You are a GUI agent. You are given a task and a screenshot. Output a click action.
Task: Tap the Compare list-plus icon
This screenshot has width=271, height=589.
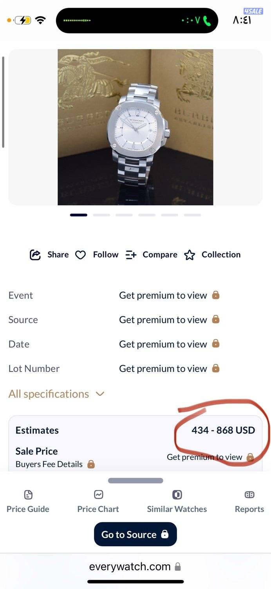131,255
